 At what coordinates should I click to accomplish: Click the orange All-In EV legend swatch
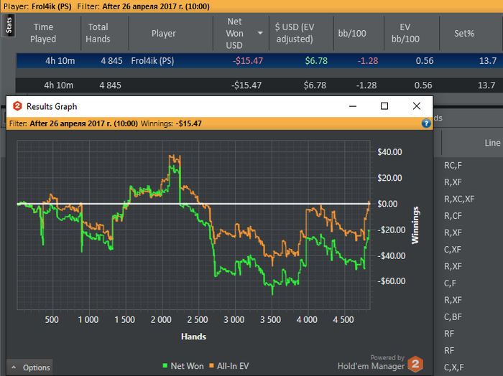coord(211,365)
